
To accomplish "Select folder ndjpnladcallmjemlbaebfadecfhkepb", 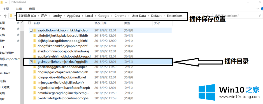I will 64,88.
